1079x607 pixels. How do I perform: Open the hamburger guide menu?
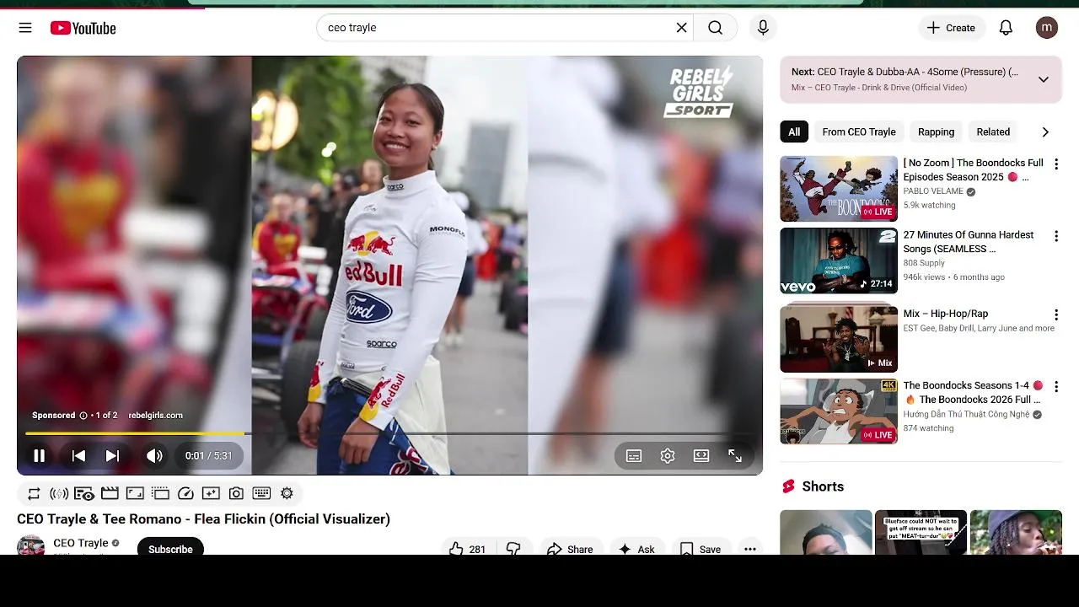[25, 28]
